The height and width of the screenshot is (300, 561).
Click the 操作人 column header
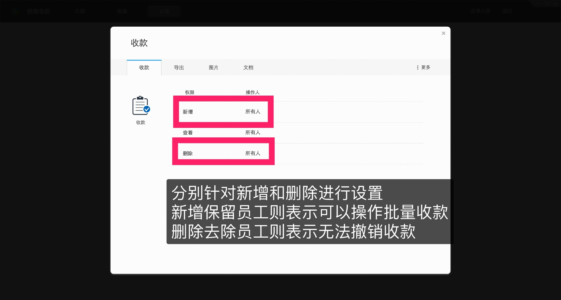coord(252,92)
